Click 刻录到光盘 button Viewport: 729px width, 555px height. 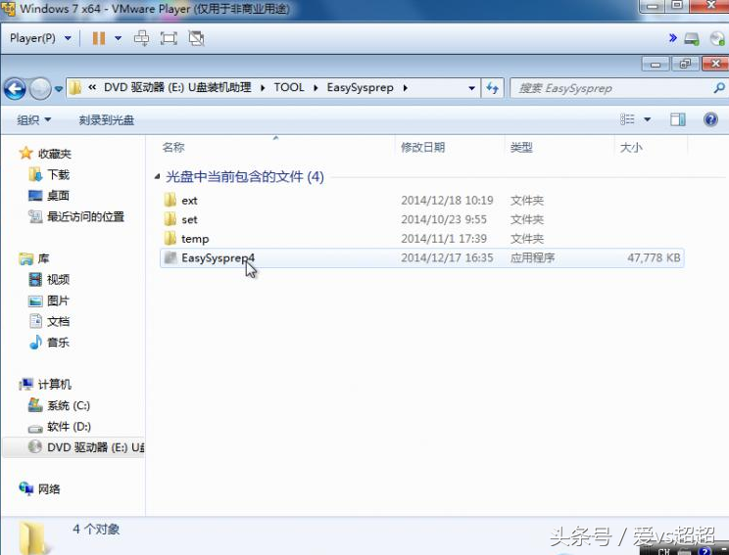(107, 120)
